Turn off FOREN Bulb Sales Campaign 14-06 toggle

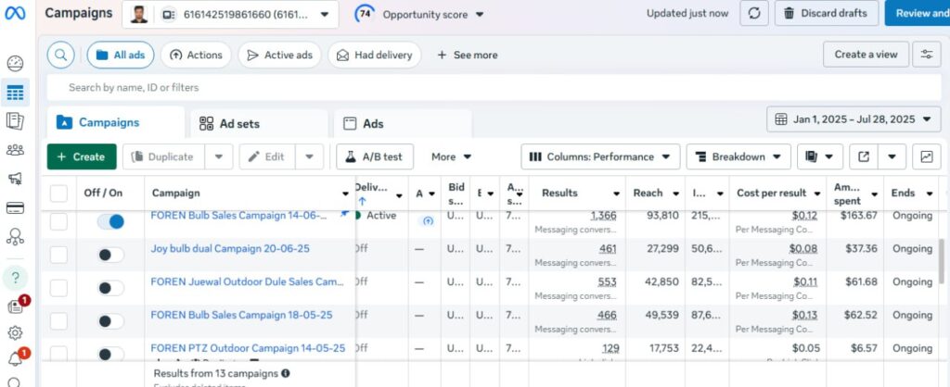pos(110,221)
